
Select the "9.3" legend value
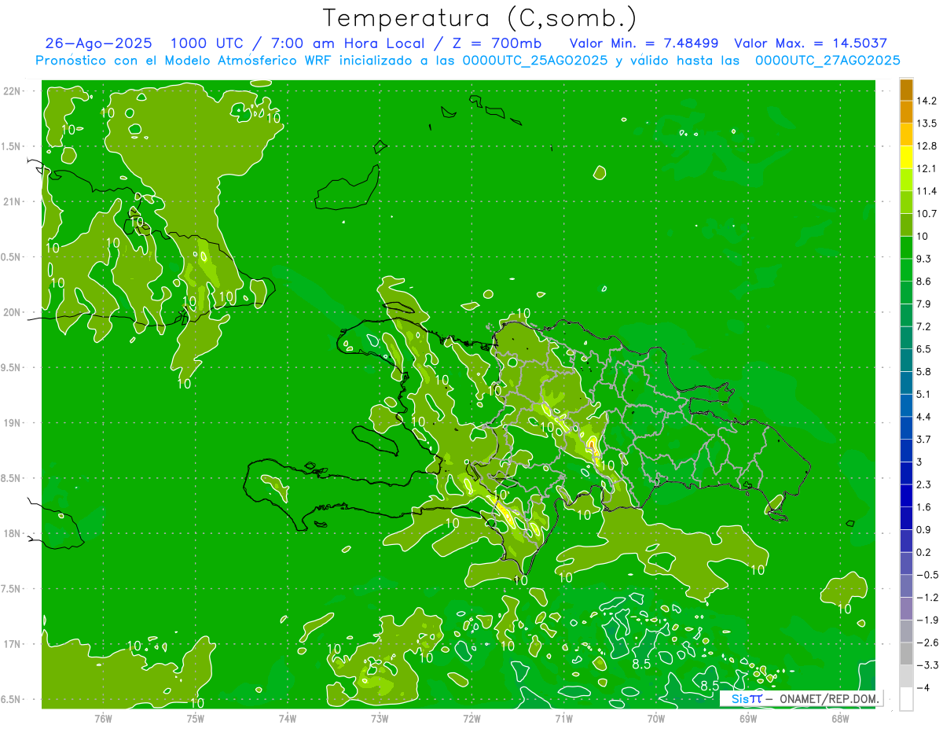coord(923,259)
